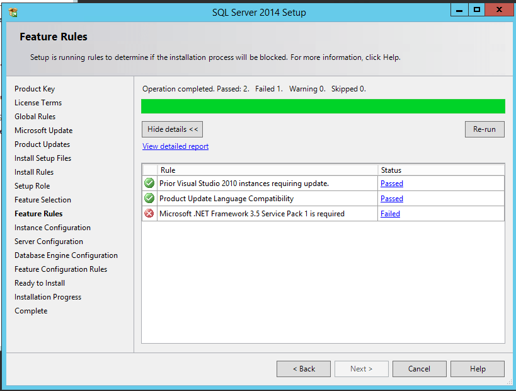Select Install Rules step in sidebar
The height and width of the screenshot is (391, 516).
point(34,172)
